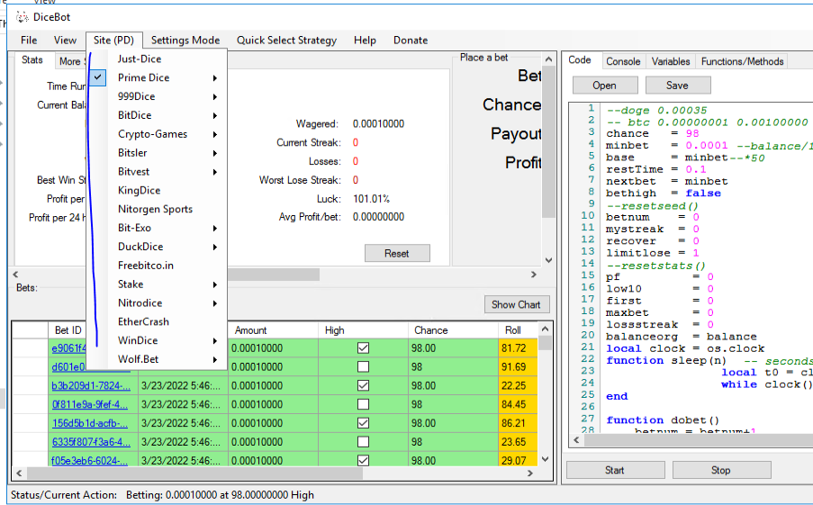Toggle High checkbox for roll 86.21
The height and width of the screenshot is (505, 813).
363,423
